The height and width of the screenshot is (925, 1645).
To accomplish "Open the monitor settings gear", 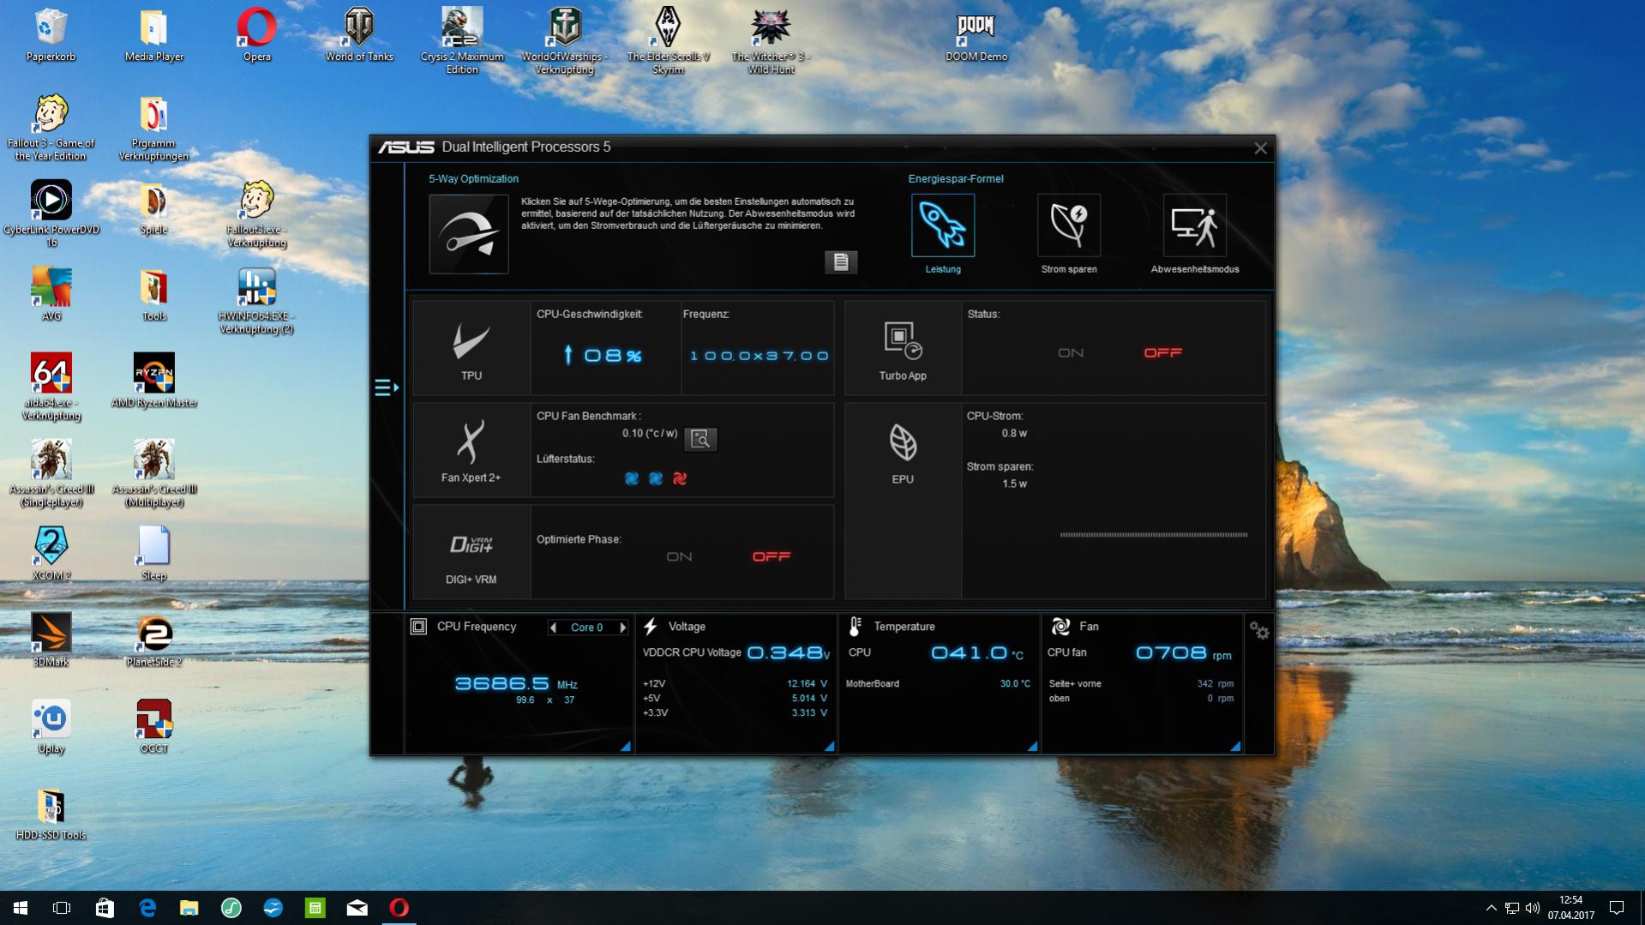I will 1258,631.
